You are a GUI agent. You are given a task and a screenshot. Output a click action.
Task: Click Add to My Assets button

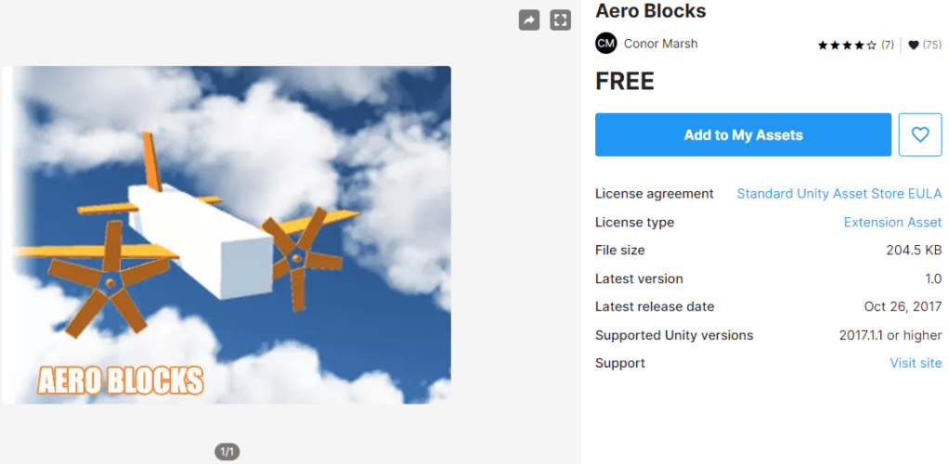(x=743, y=135)
